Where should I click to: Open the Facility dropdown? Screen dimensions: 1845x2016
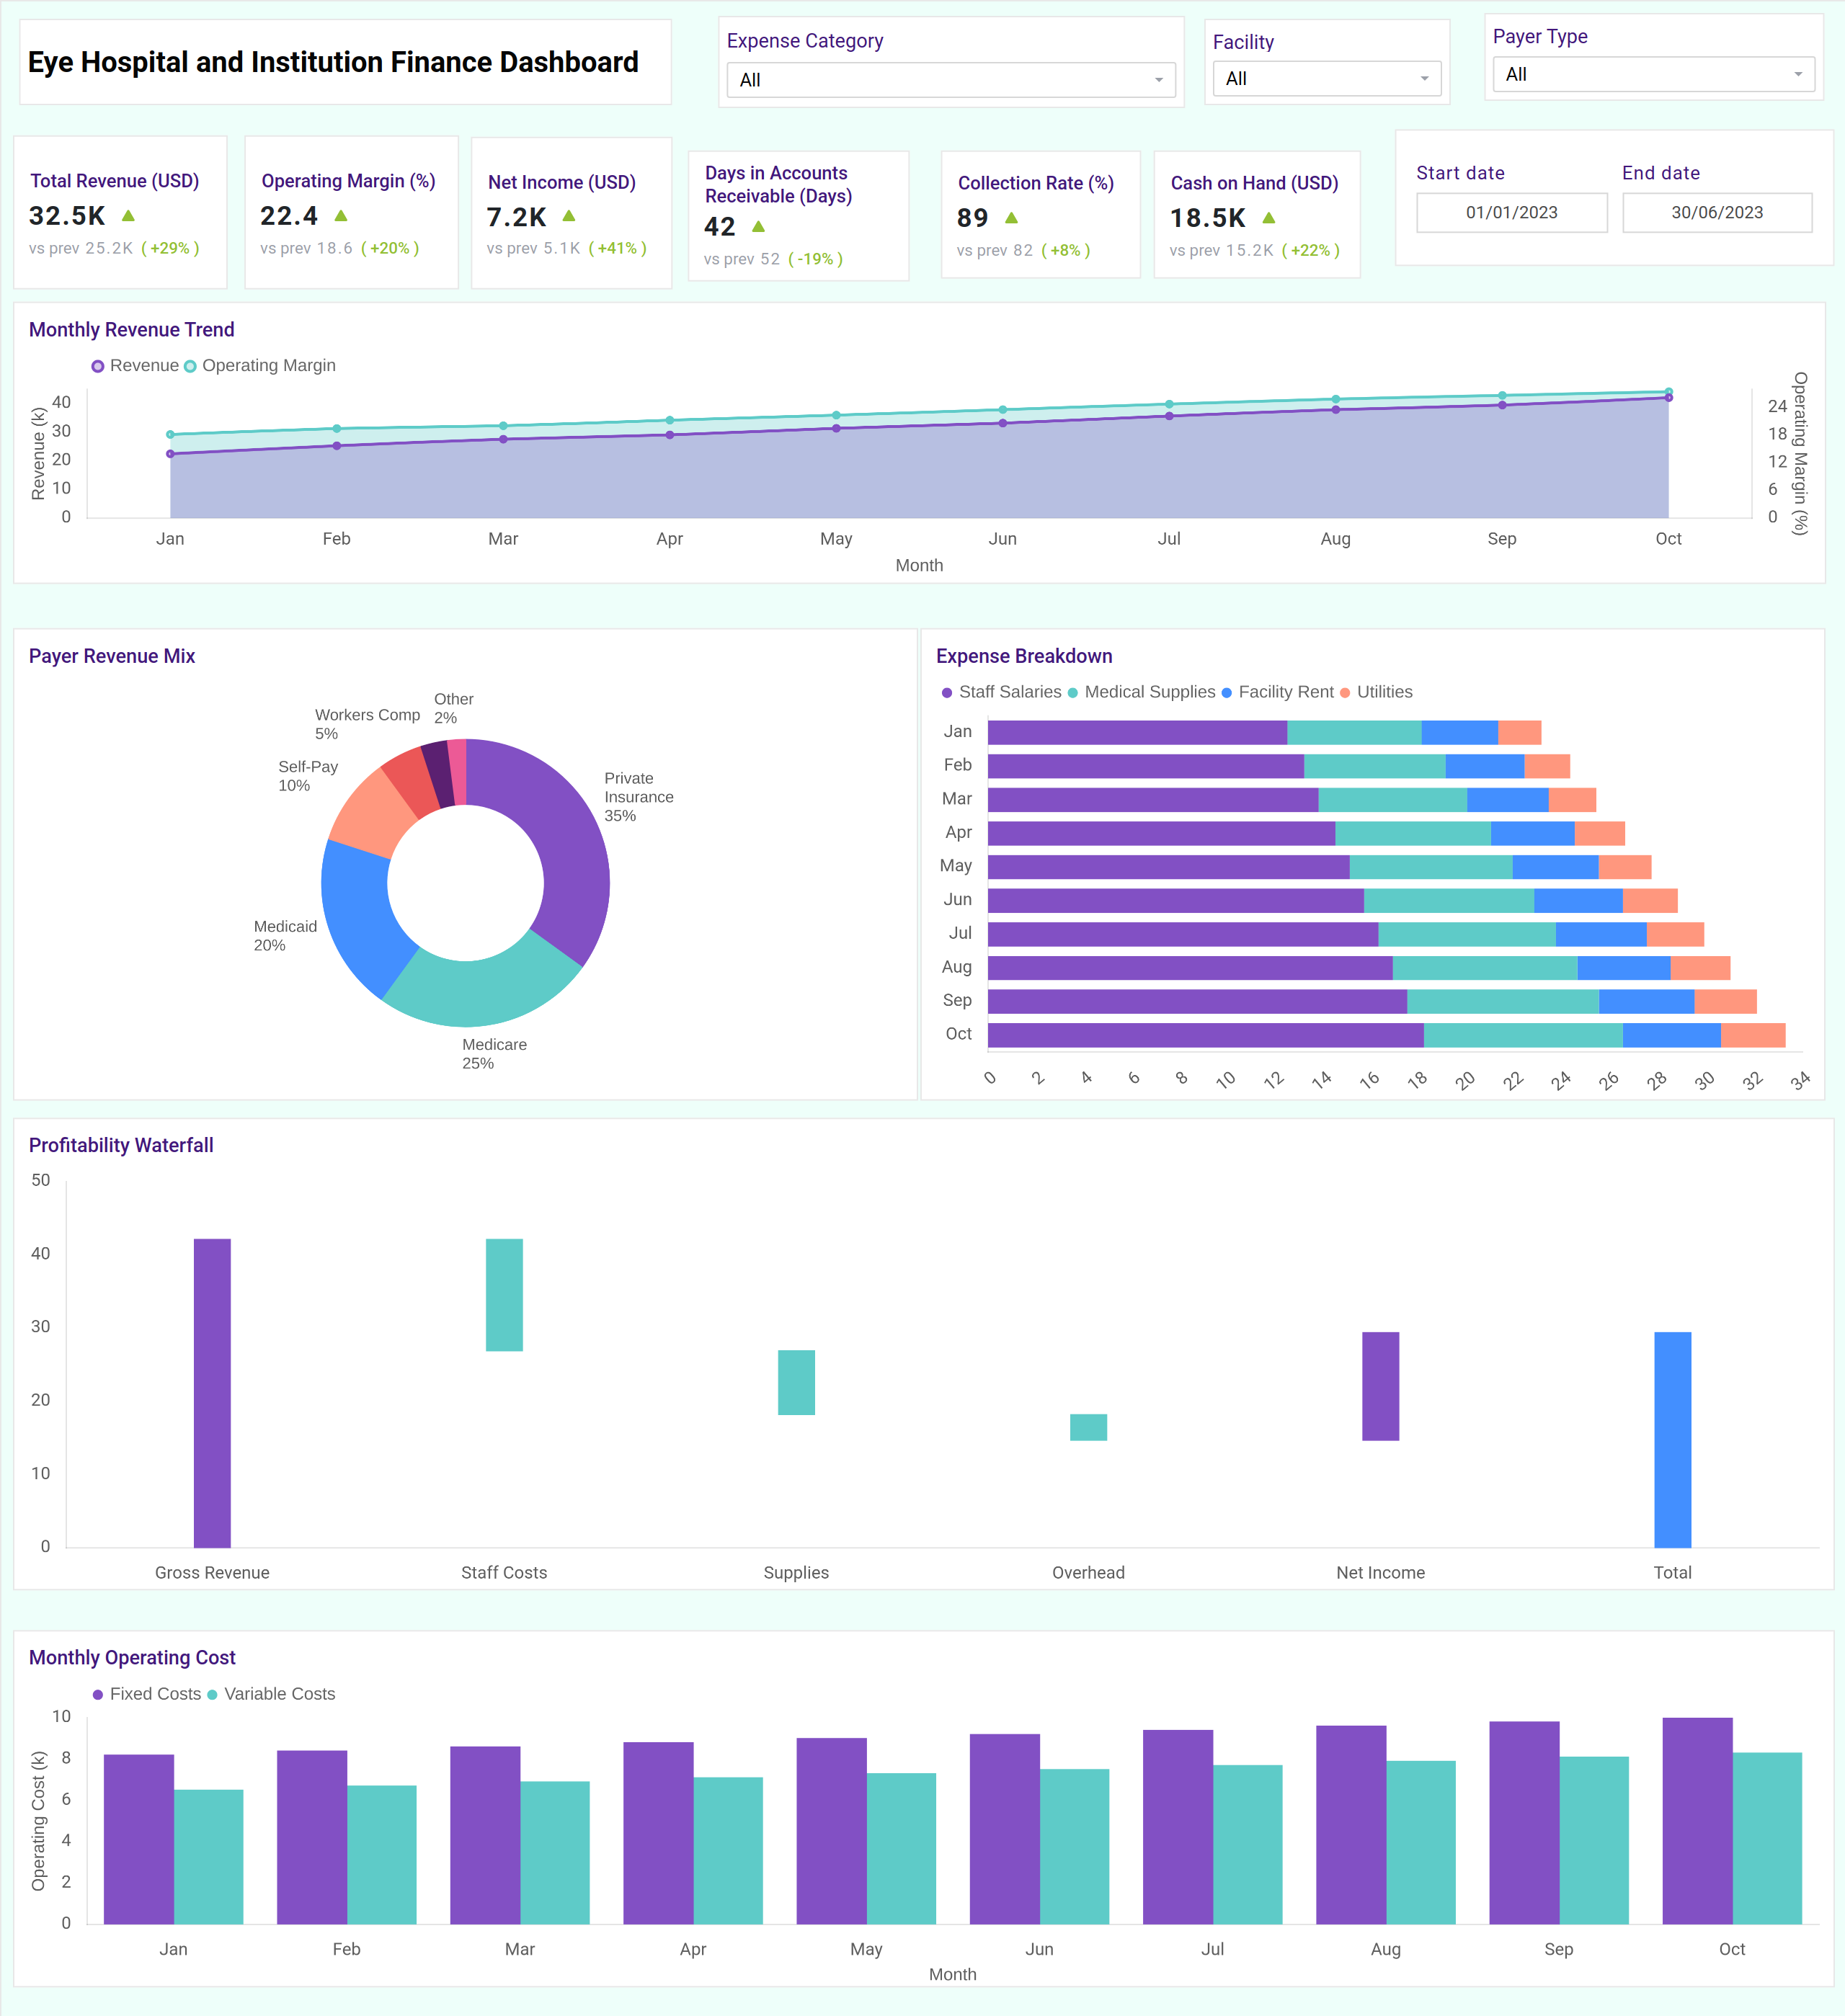(x=1326, y=78)
